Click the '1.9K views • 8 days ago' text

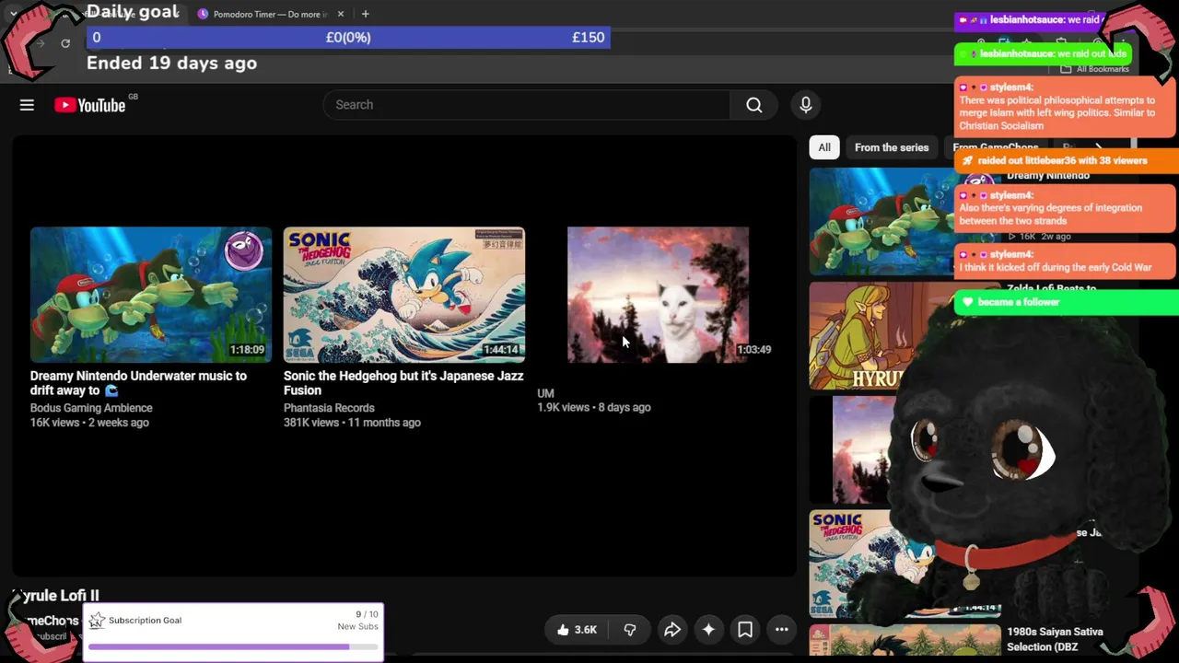(594, 407)
